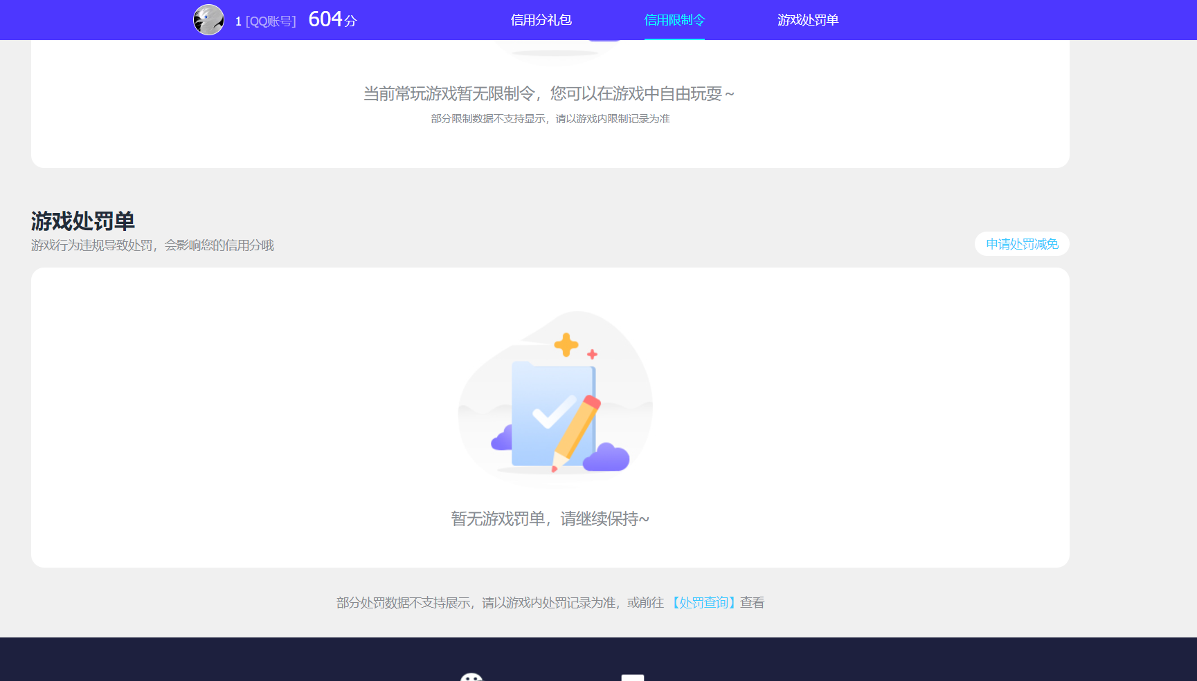Click the 1 [QQ账号] account label

click(266, 21)
